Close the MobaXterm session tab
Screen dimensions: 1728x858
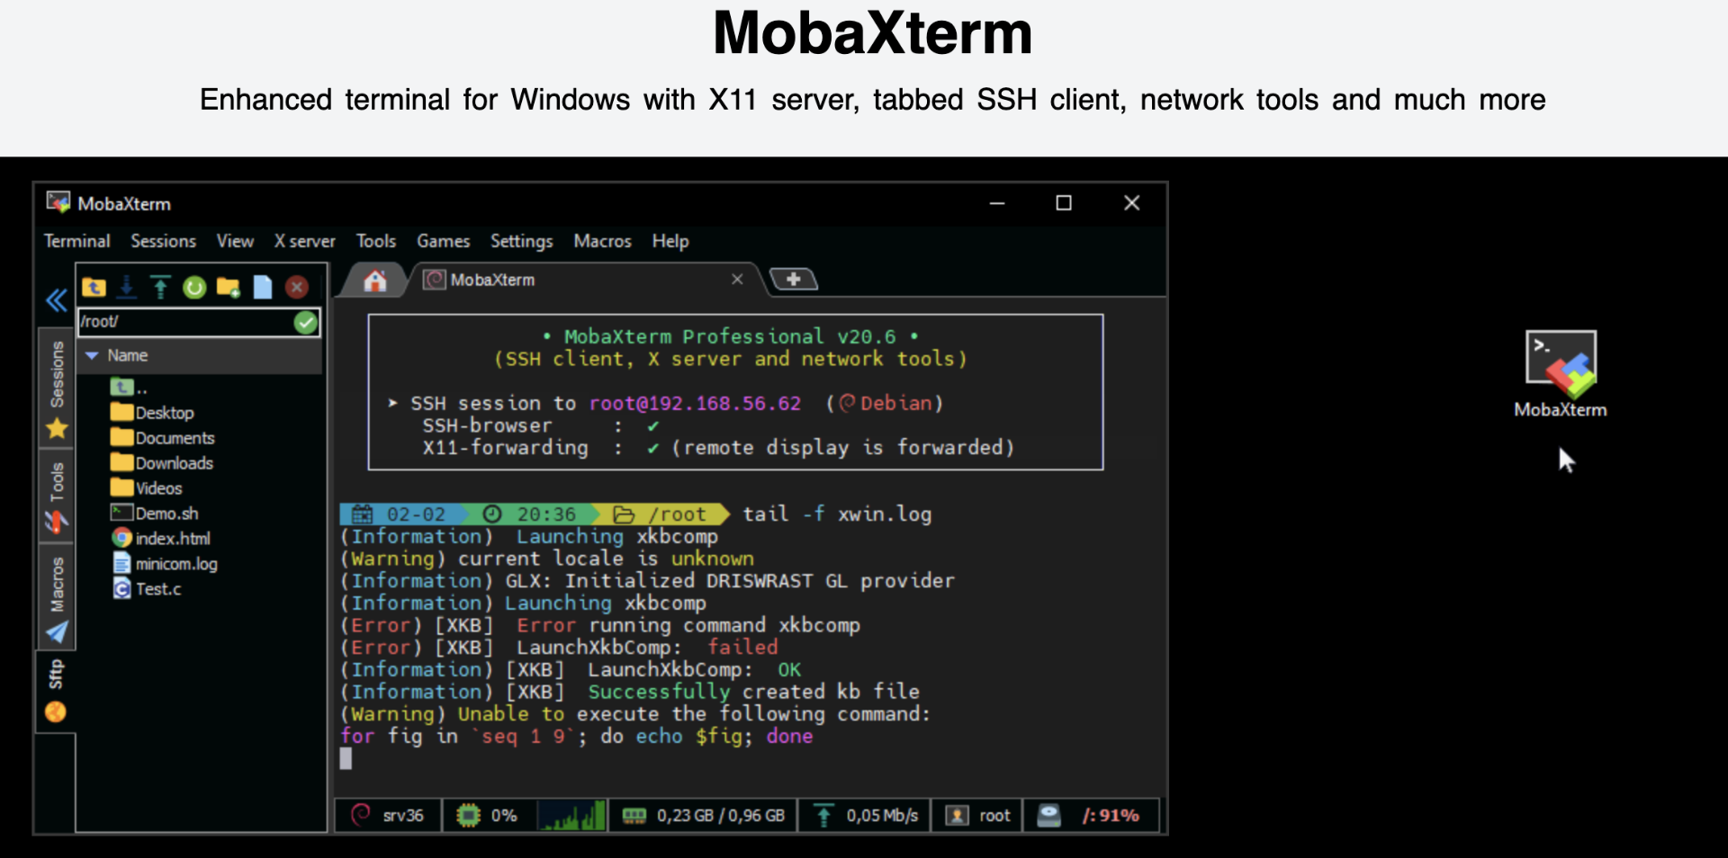tap(737, 280)
